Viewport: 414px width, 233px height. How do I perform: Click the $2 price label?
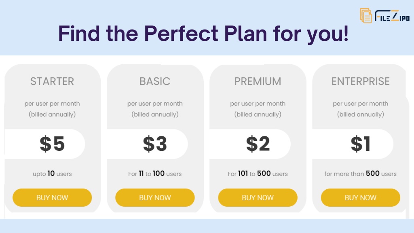[258, 144]
